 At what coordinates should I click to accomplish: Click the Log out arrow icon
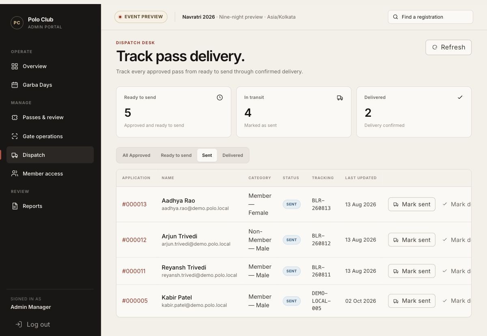tap(18, 324)
